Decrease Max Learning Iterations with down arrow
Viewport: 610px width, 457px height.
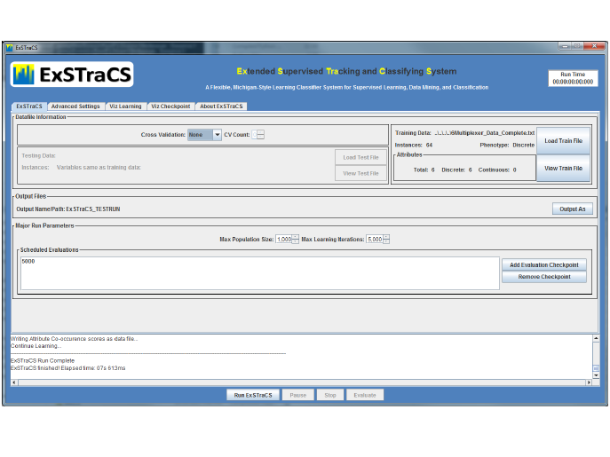(386, 241)
